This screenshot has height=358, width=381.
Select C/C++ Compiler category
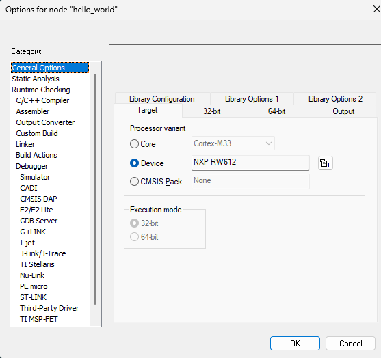42,100
